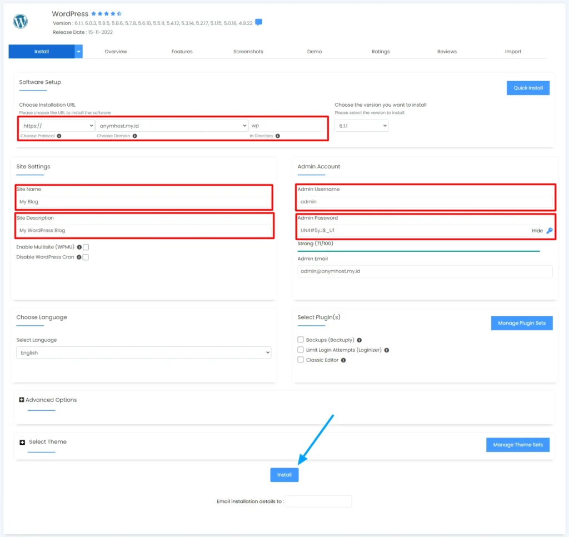This screenshot has height=537, width=569.
Task: Click the bottom Install button
Action: (284, 475)
